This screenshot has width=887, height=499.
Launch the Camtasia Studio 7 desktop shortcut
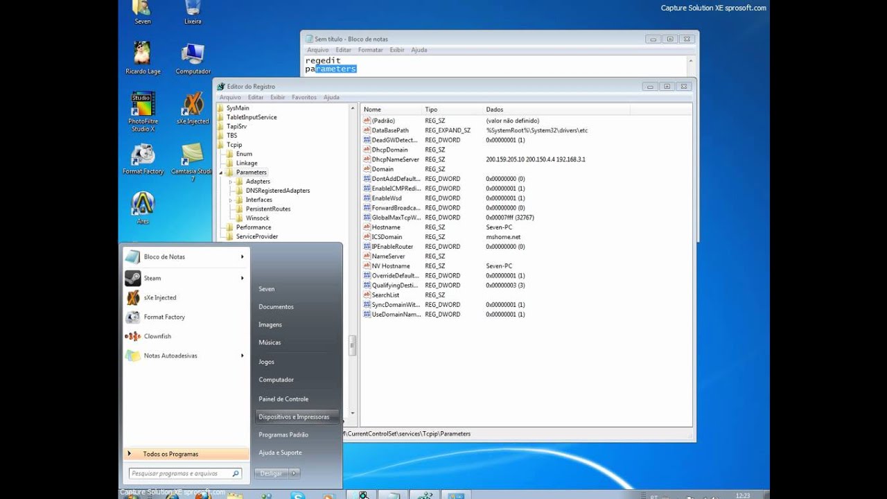point(193,162)
